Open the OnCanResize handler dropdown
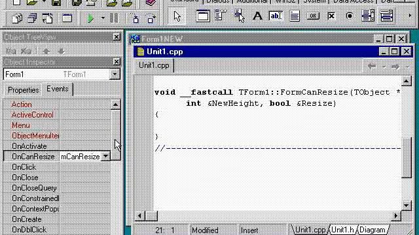Image resolution: width=419 pixels, height=235 pixels. 106,157
